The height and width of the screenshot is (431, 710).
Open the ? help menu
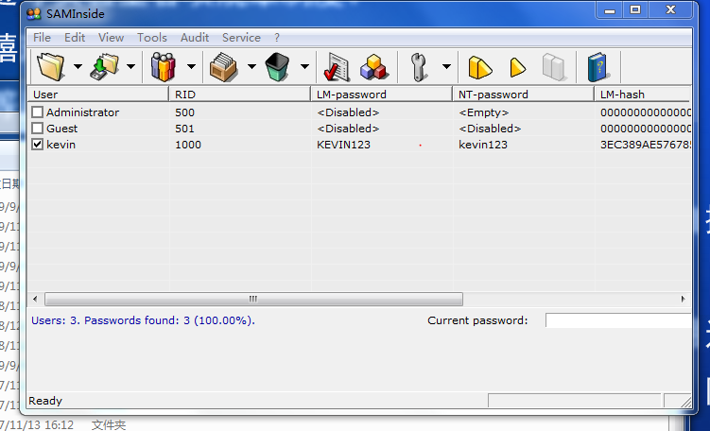click(277, 38)
